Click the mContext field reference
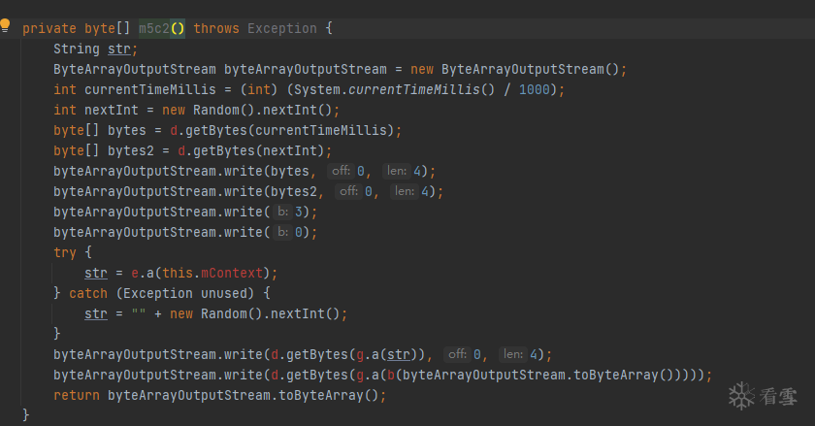The height and width of the screenshot is (426, 815). pos(240,273)
